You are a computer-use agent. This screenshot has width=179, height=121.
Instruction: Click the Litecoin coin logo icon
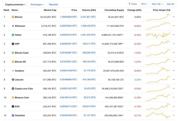pos(13,80)
